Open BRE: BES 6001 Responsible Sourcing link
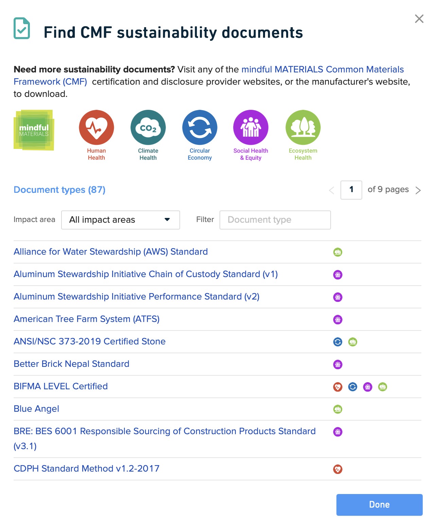This screenshot has height=527, width=437. coord(165,439)
